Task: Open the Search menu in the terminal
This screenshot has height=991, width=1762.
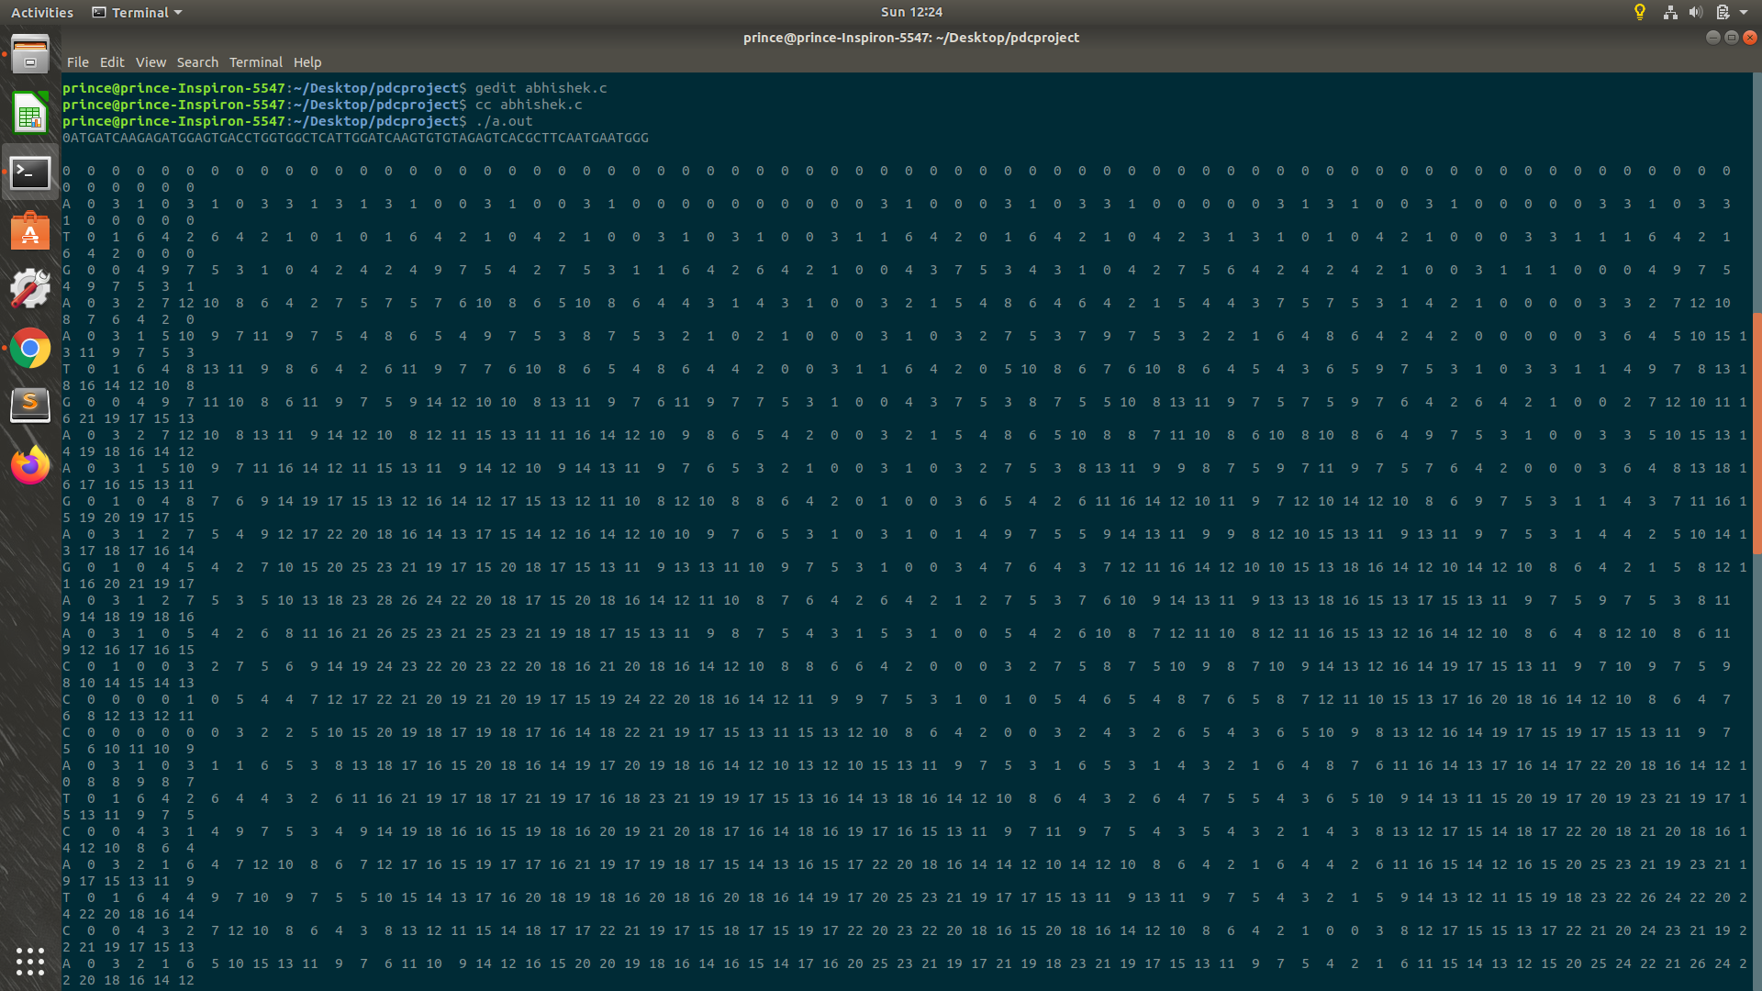Action: [x=197, y=62]
